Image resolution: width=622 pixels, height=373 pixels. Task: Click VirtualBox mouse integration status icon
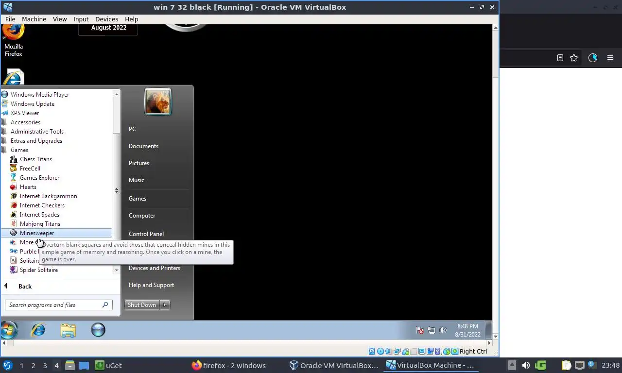(447, 351)
